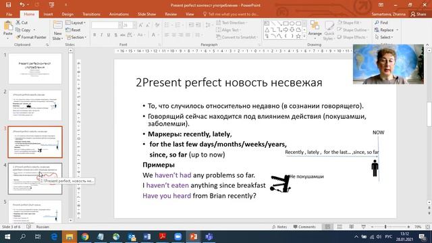432x243 pixels.
Task: Open the Shape Outline dropdown
Action: click(x=353, y=30)
